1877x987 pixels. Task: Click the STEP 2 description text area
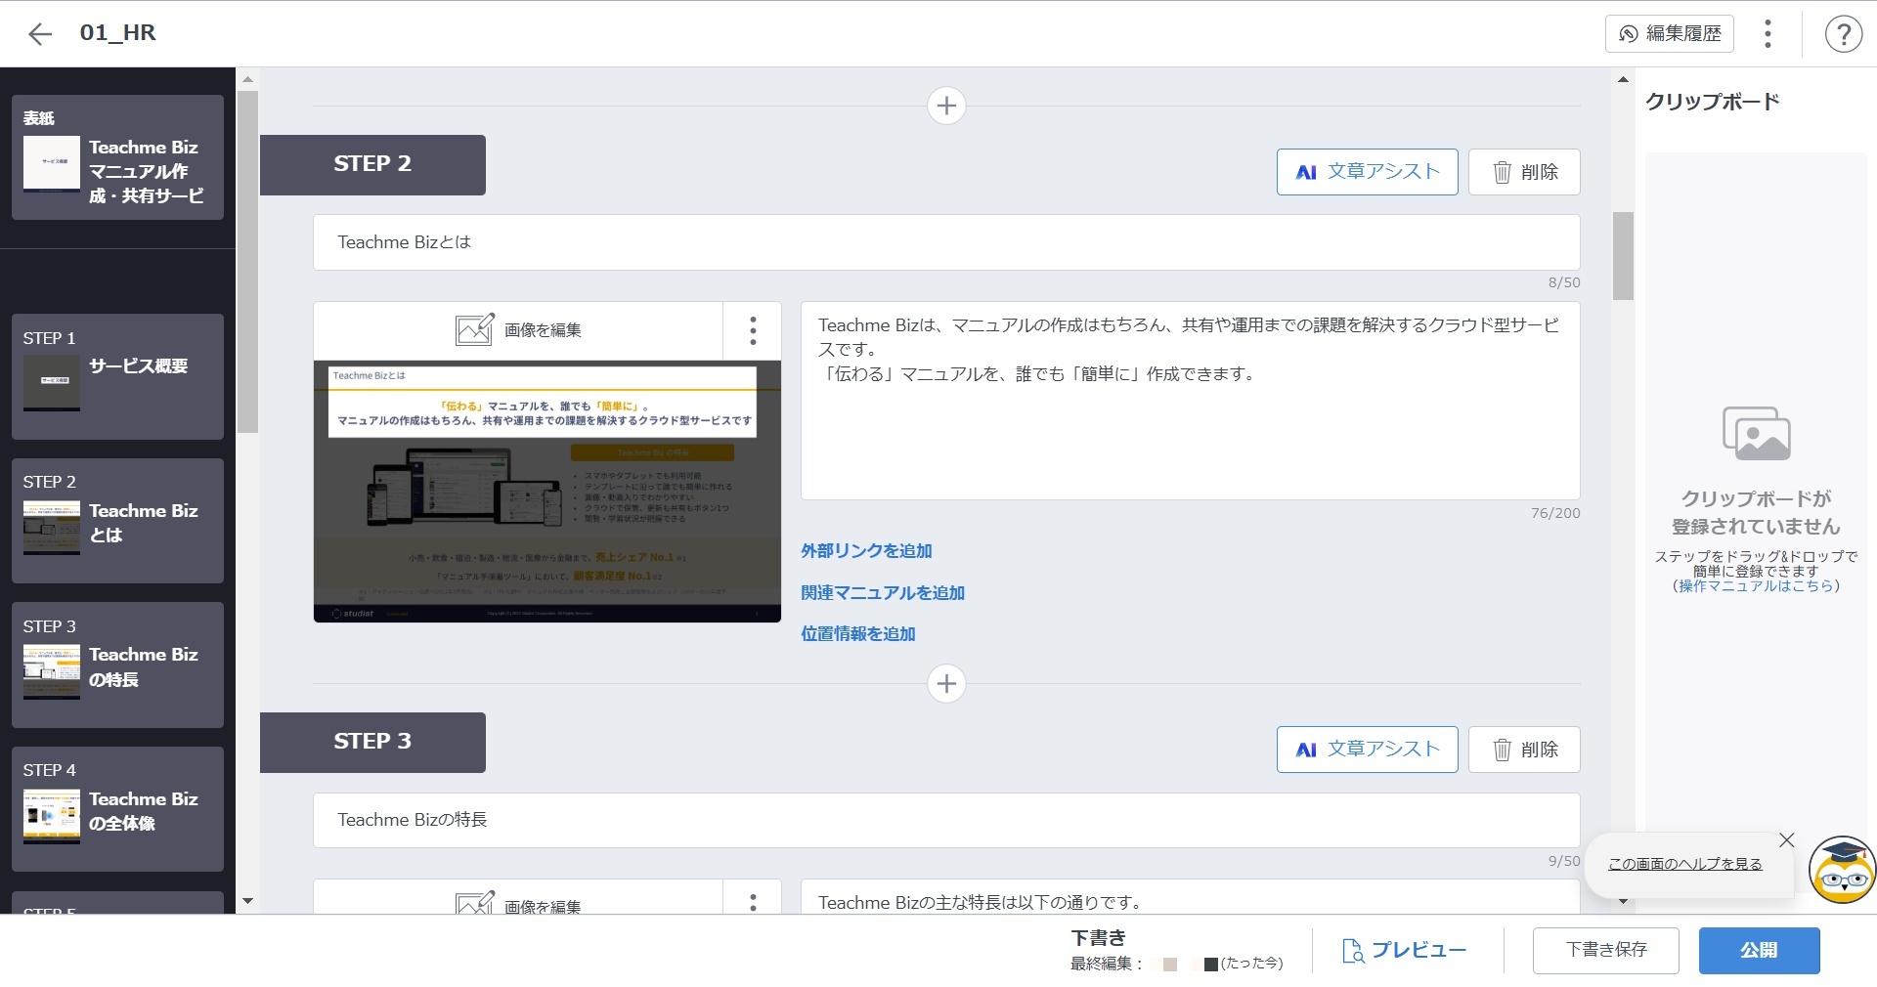point(1190,401)
